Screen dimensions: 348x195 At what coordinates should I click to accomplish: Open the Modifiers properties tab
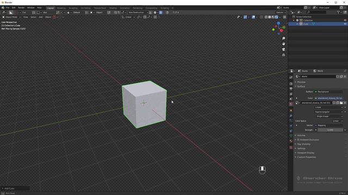point(291,115)
